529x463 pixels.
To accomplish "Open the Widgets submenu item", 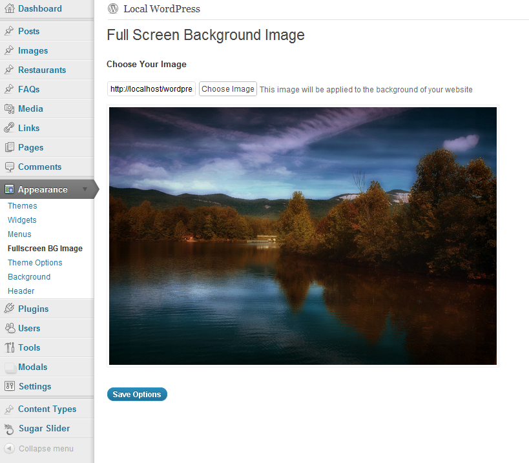I will pos(22,220).
